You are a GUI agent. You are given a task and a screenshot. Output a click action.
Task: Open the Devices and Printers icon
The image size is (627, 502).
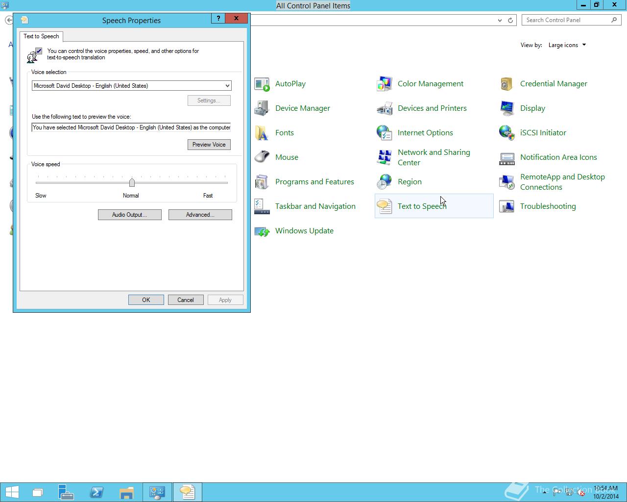coord(385,108)
